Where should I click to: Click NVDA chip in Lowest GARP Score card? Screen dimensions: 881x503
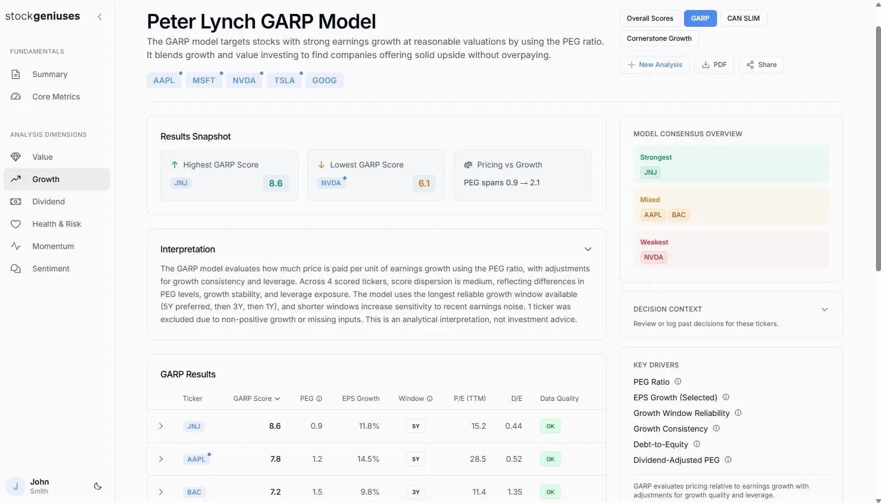click(331, 183)
